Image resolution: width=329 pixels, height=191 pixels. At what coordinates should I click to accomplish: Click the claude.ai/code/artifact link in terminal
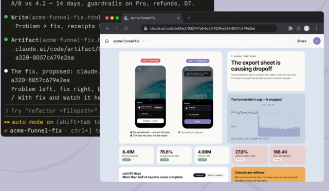point(58,49)
